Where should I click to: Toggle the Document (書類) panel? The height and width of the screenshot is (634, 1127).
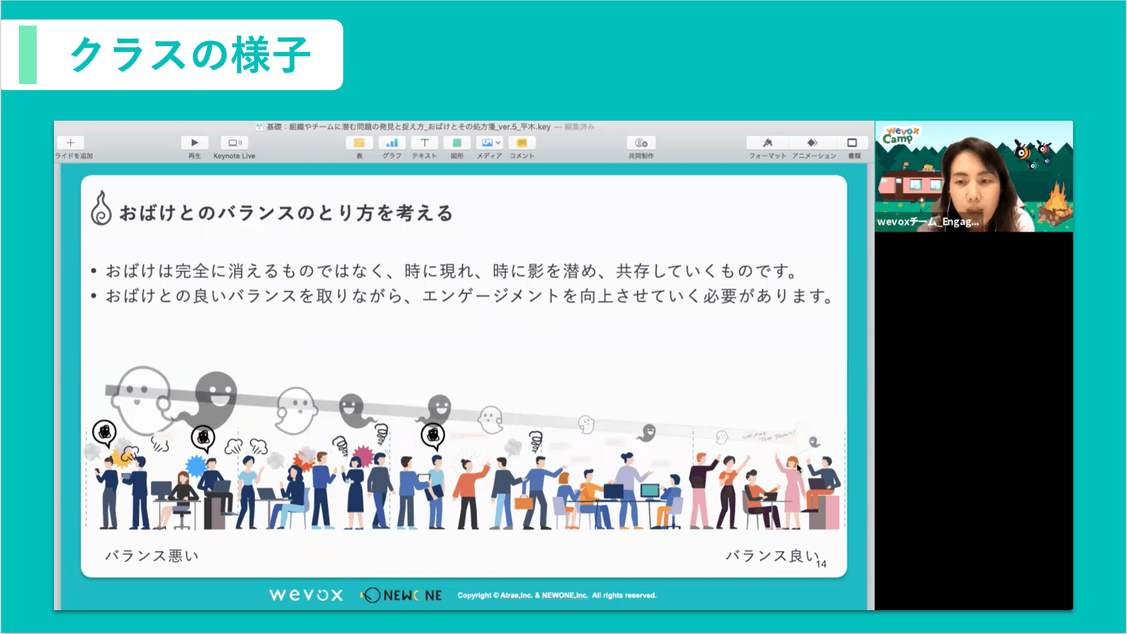coord(852,143)
